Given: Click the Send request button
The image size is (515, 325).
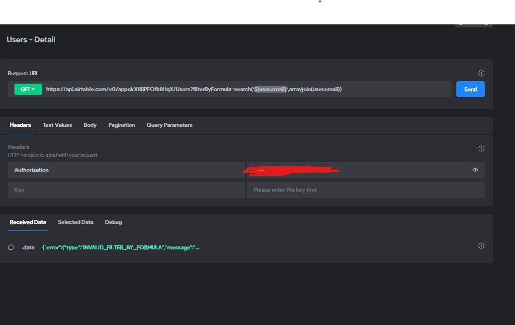Looking at the screenshot, I should (x=470, y=89).
